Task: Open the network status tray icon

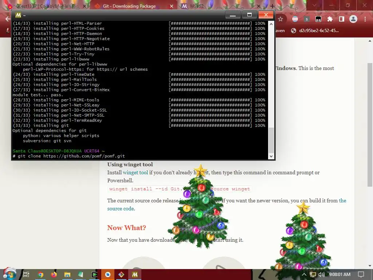Action: tap(313, 275)
